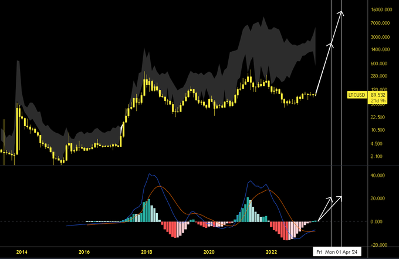Screen dimensions: 399x259
Task: Click the 2018 year on time axis
Action: (x=147, y=252)
